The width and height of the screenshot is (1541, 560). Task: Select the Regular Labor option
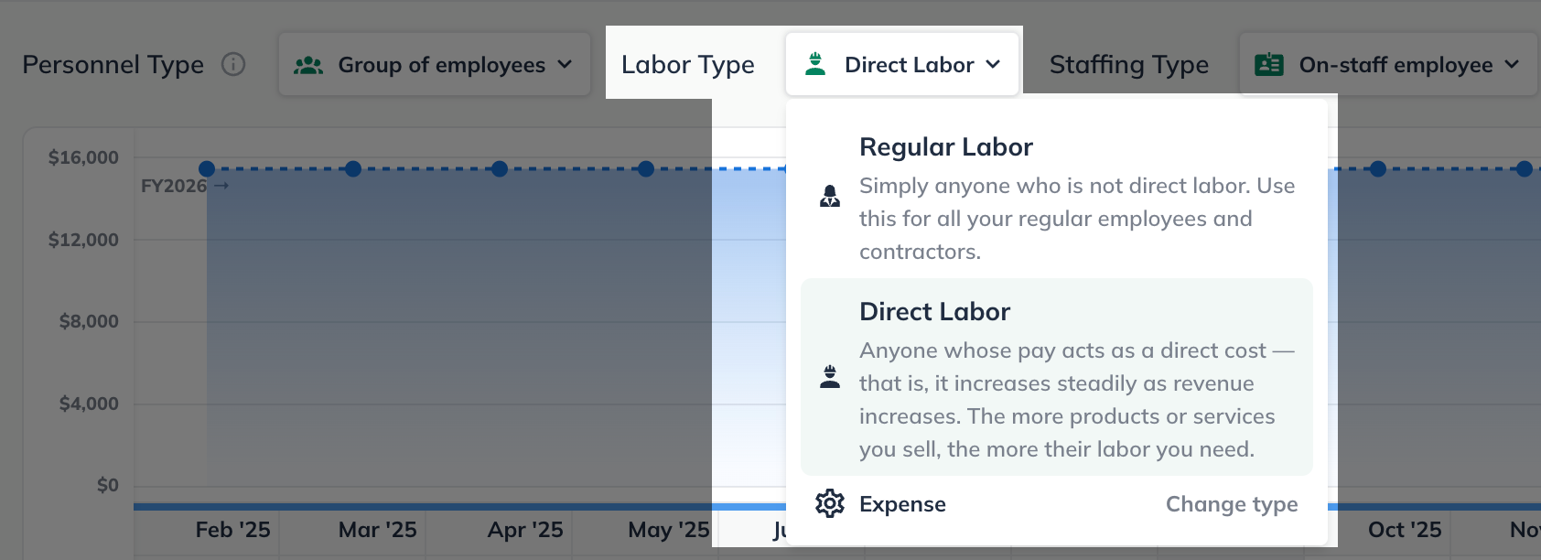[x=946, y=146]
